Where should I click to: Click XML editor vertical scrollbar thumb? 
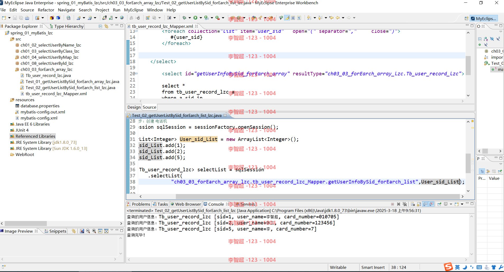tap(468, 66)
